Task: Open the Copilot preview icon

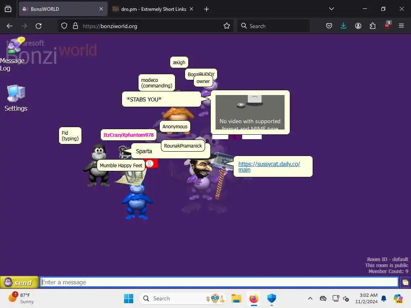Action: 399,298
